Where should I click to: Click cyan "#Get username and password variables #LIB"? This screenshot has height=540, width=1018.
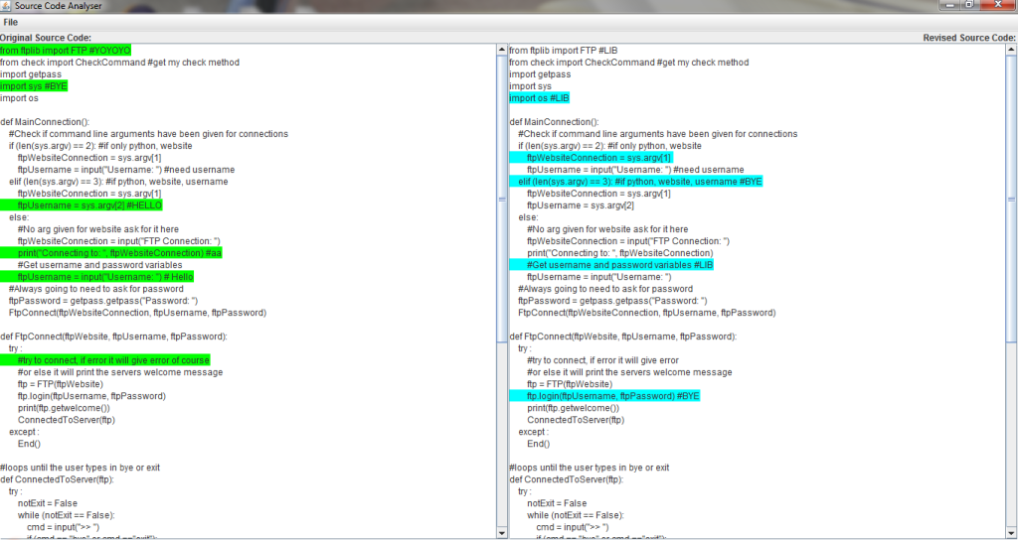point(611,265)
